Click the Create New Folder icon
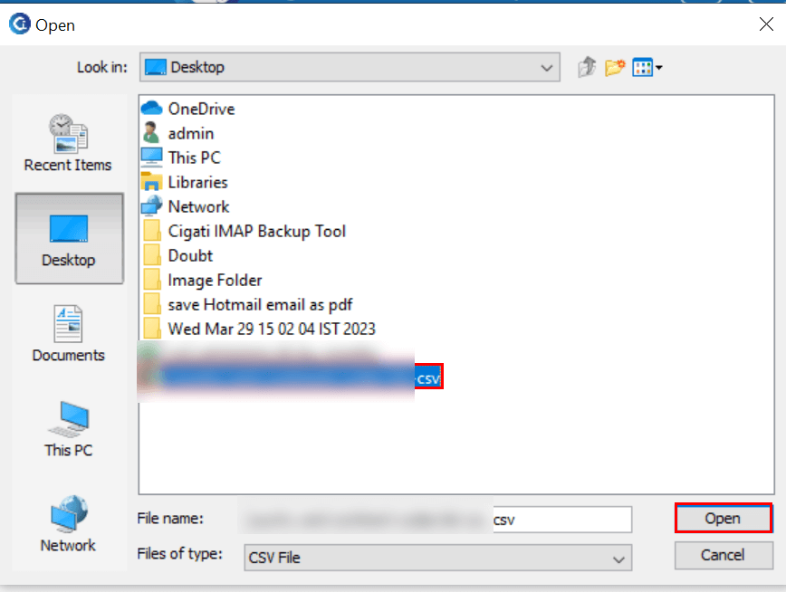This screenshot has width=786, height=592. tap(615, 67)
